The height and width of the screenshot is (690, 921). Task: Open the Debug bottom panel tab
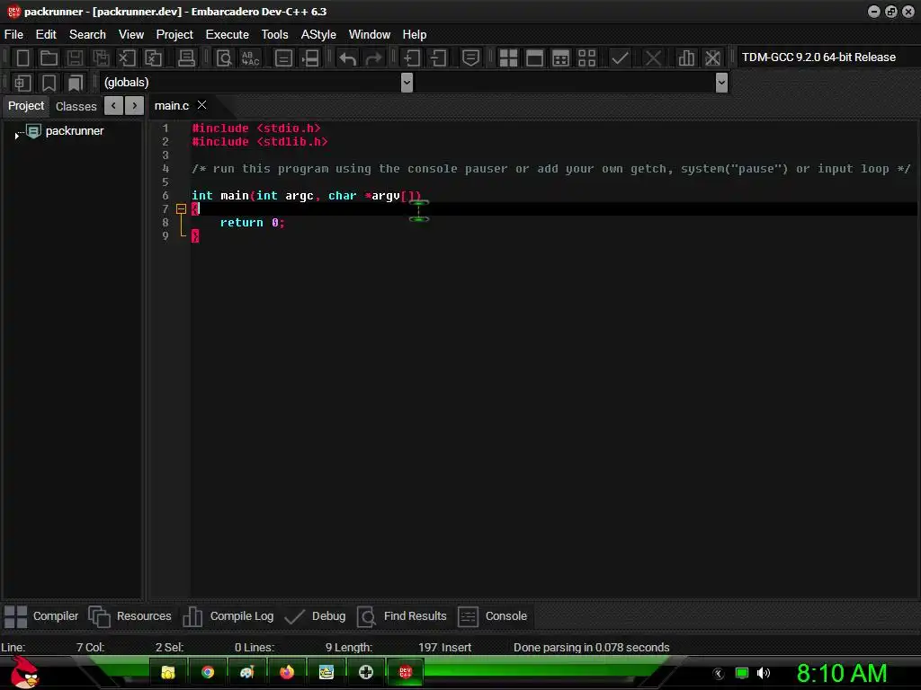[x=315, y=616]
